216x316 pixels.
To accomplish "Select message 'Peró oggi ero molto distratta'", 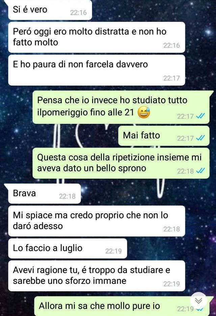I will tap(97, 37).
